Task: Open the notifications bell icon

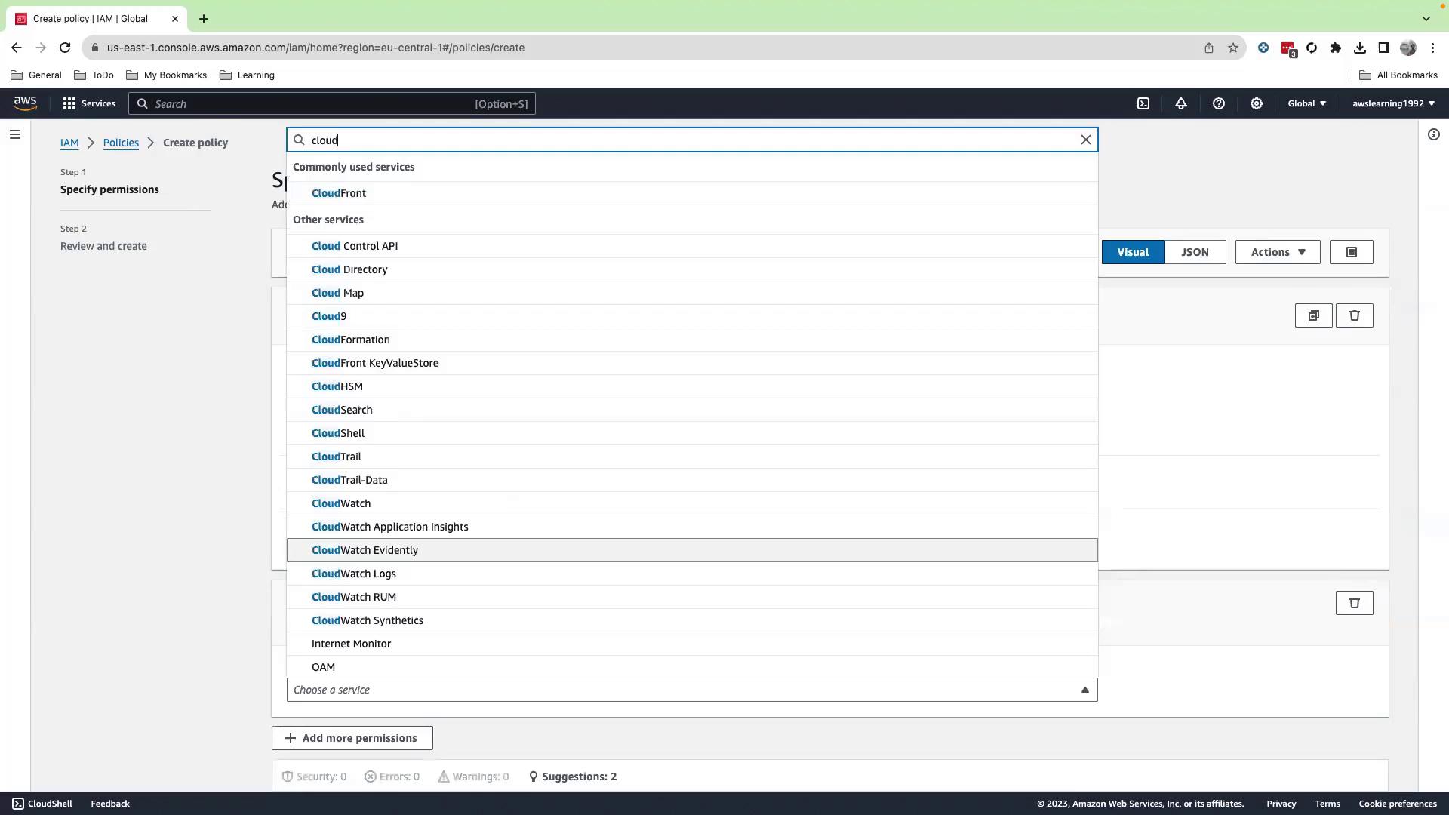Action: 1181,104
